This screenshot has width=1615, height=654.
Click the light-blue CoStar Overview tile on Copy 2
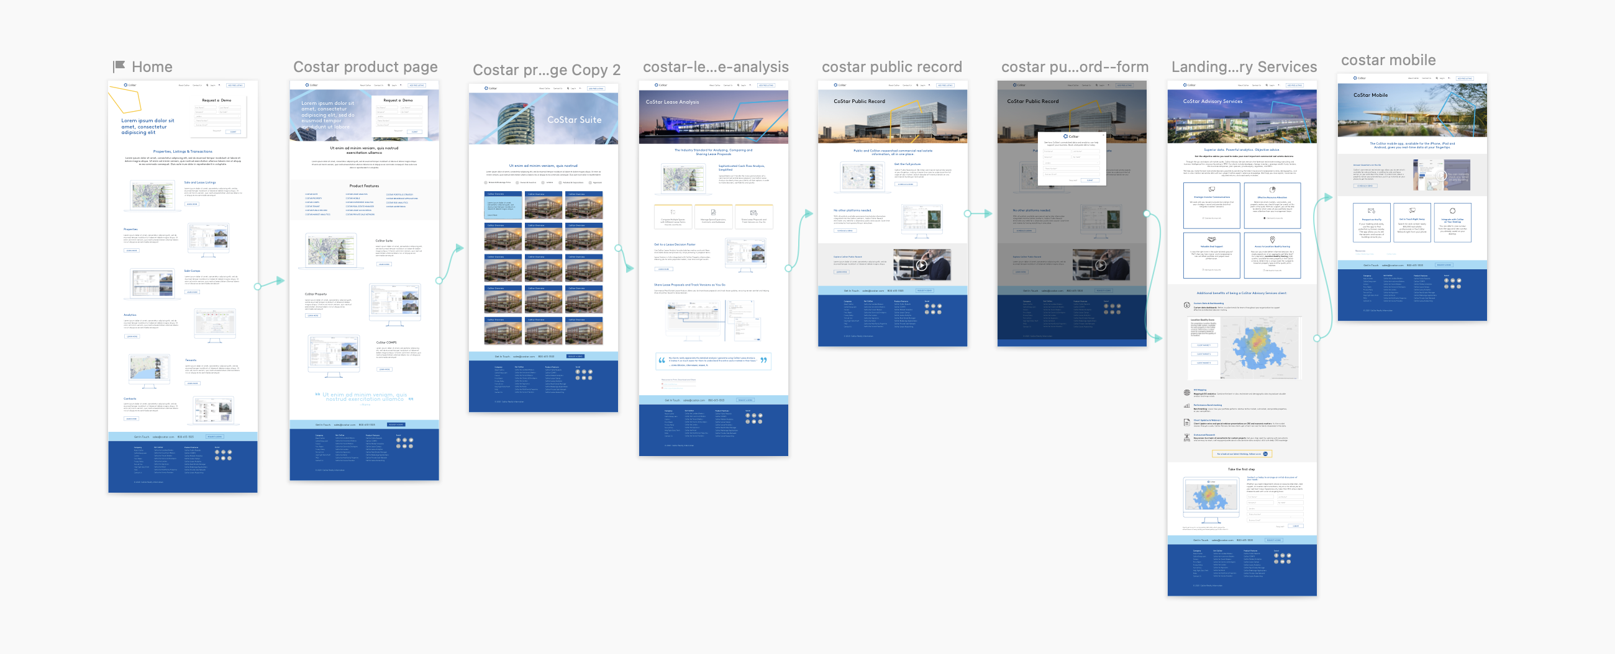coord(503,205)
